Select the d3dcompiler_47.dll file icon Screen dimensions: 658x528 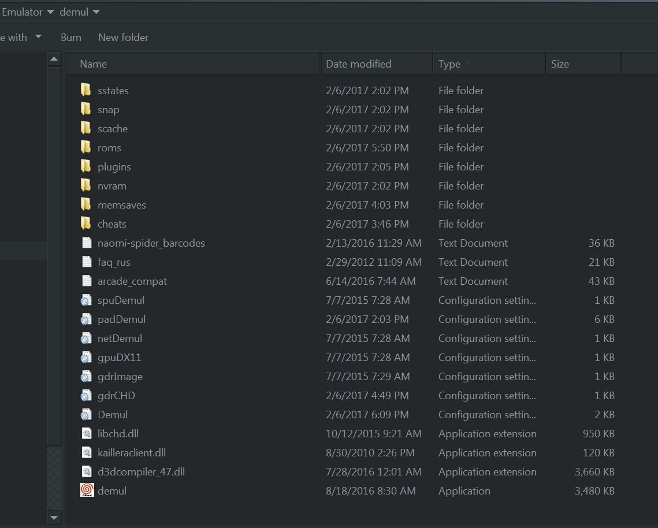click(87, 472)
